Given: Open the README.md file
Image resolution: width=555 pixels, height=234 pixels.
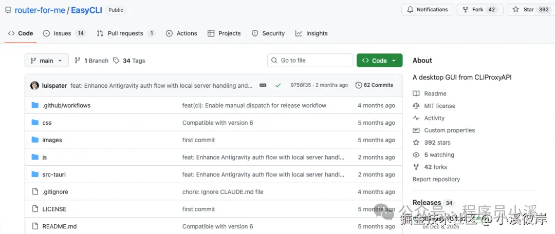Looking at the screenshot, I should point(60,227).
